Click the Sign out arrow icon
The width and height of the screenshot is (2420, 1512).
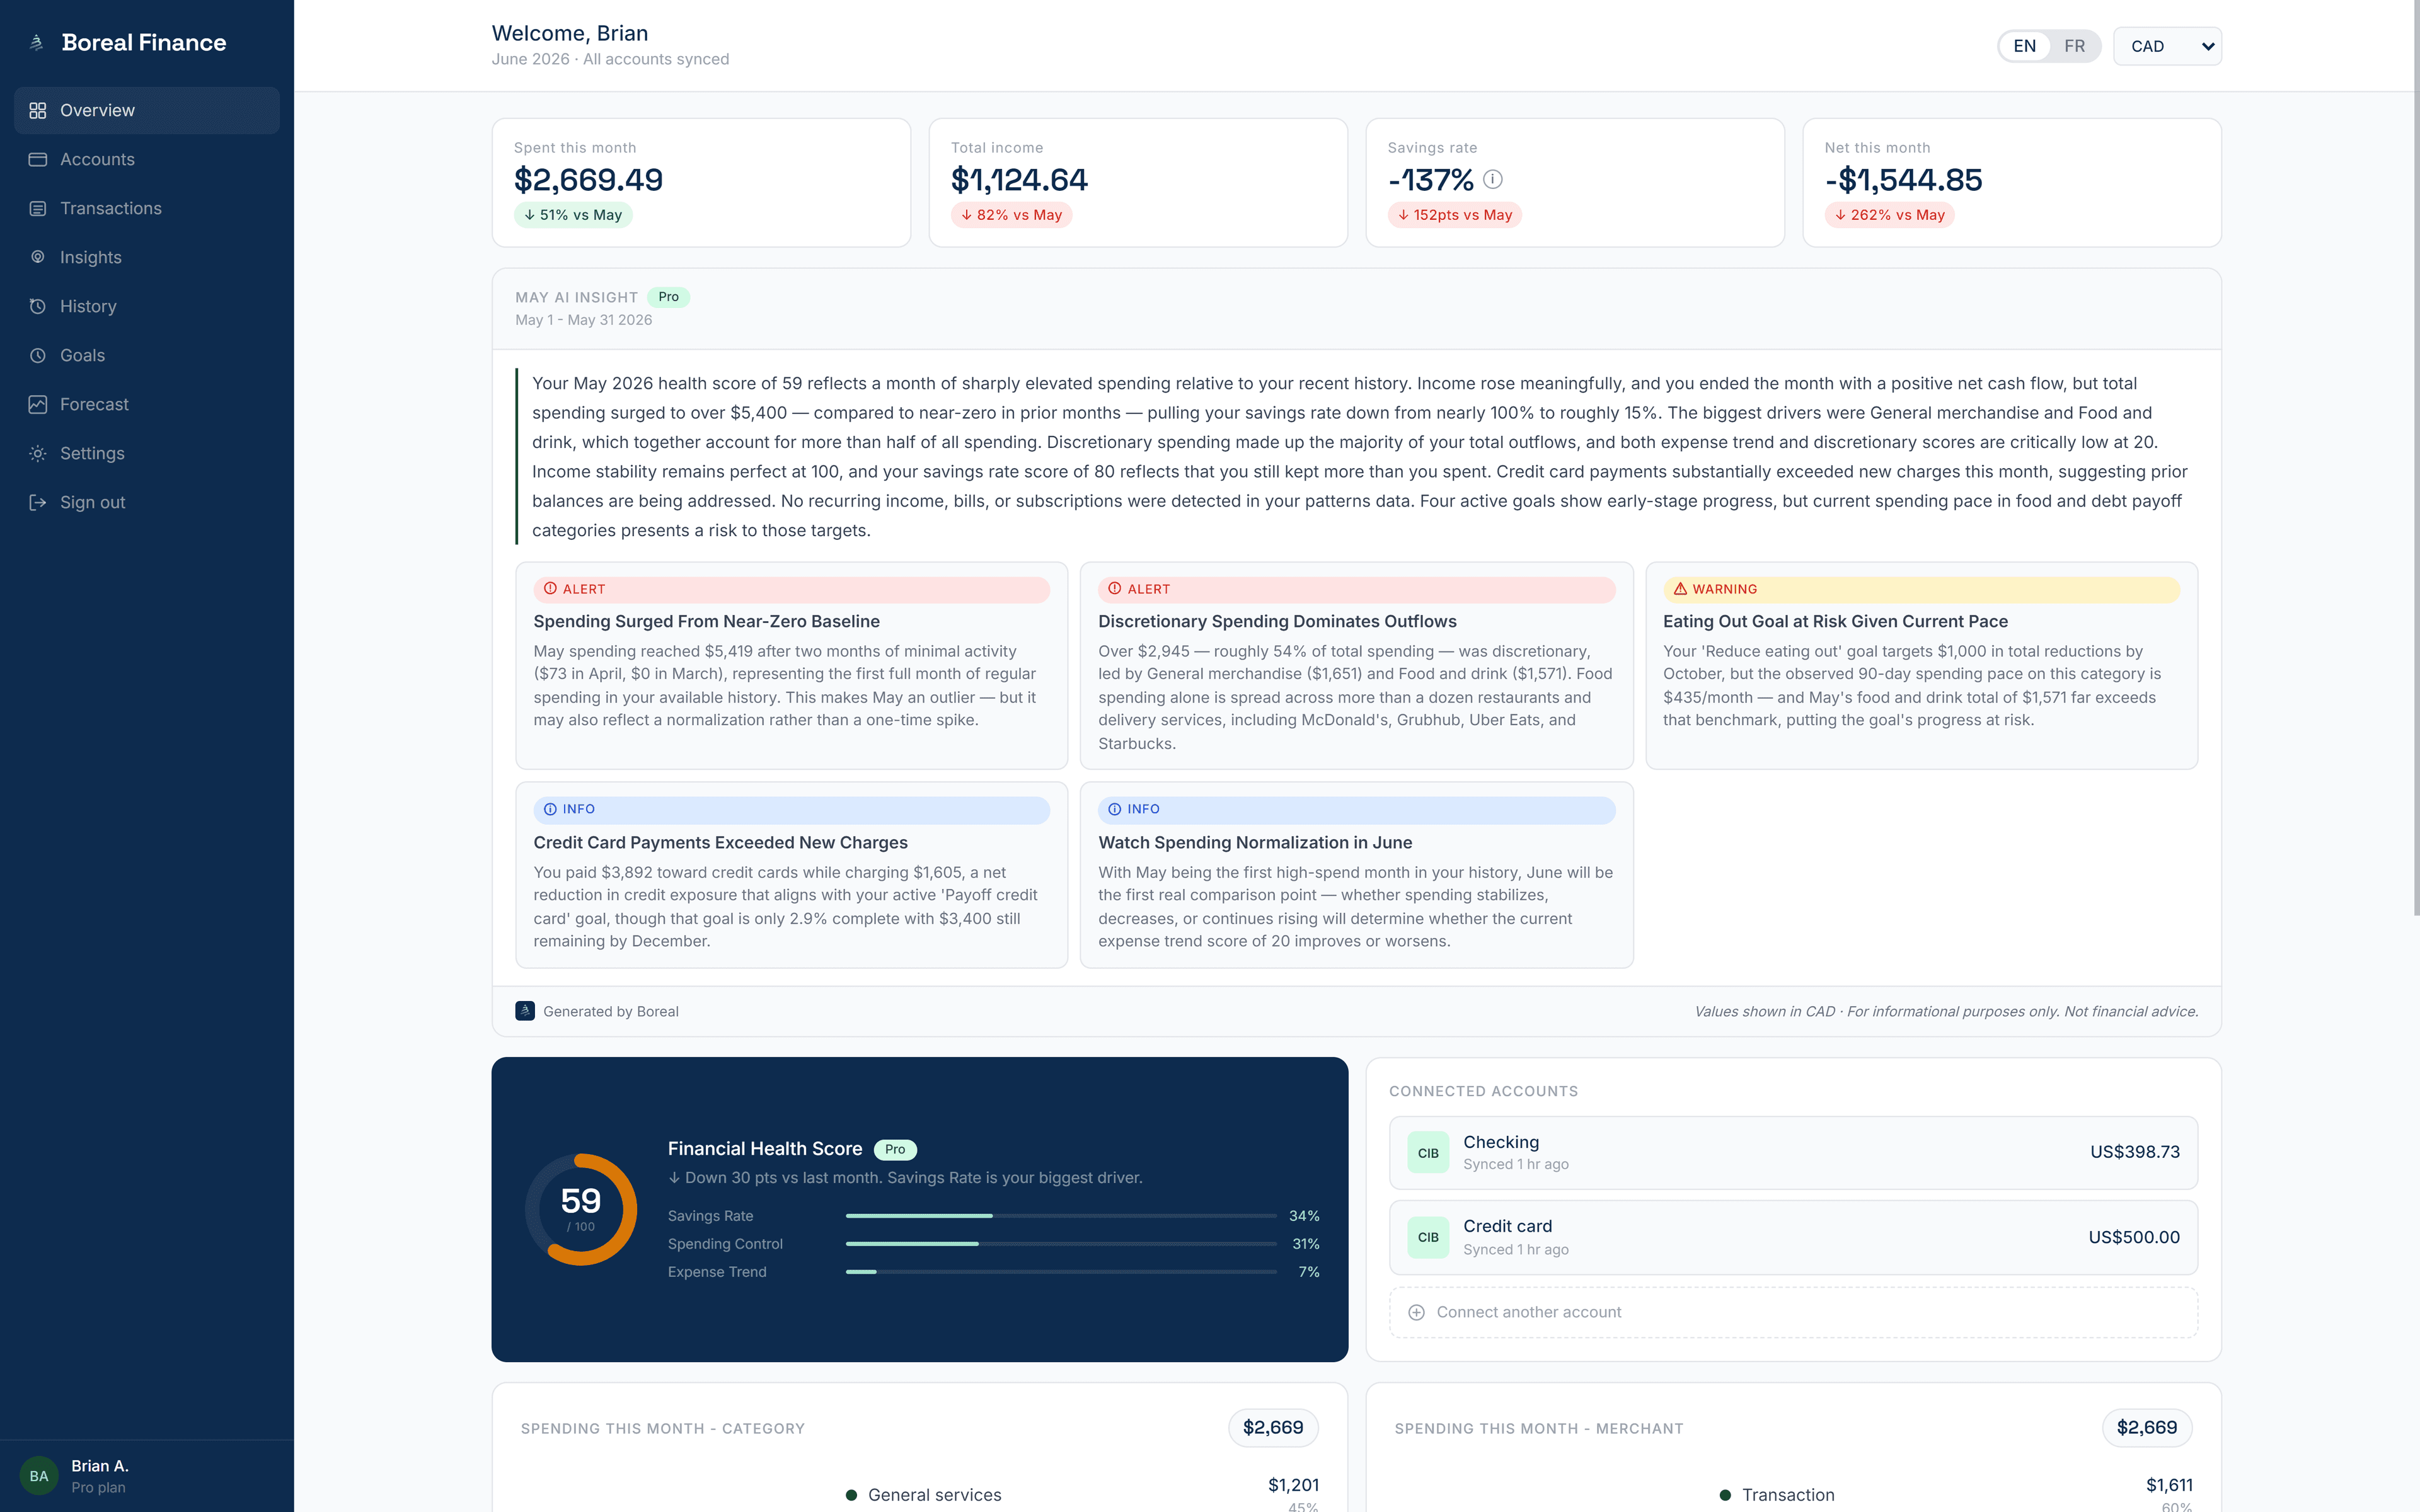click(38, 502)
